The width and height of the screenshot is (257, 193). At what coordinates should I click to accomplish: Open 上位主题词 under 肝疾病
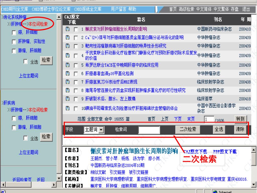point(29,153)
